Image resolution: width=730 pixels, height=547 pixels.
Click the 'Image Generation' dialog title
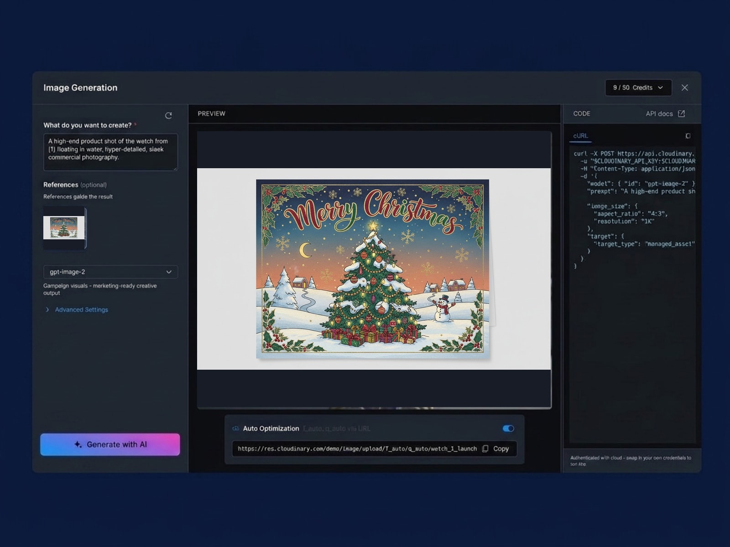pyautogui.click(x=80, y=88)
